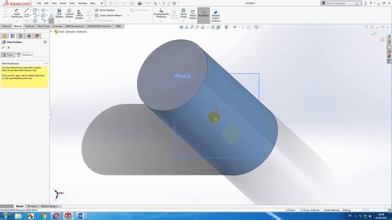The height and width of the screenshot is (220, 392).
Task: Open the Evaluate ribbon tab
Action: (x=58, y=26)
